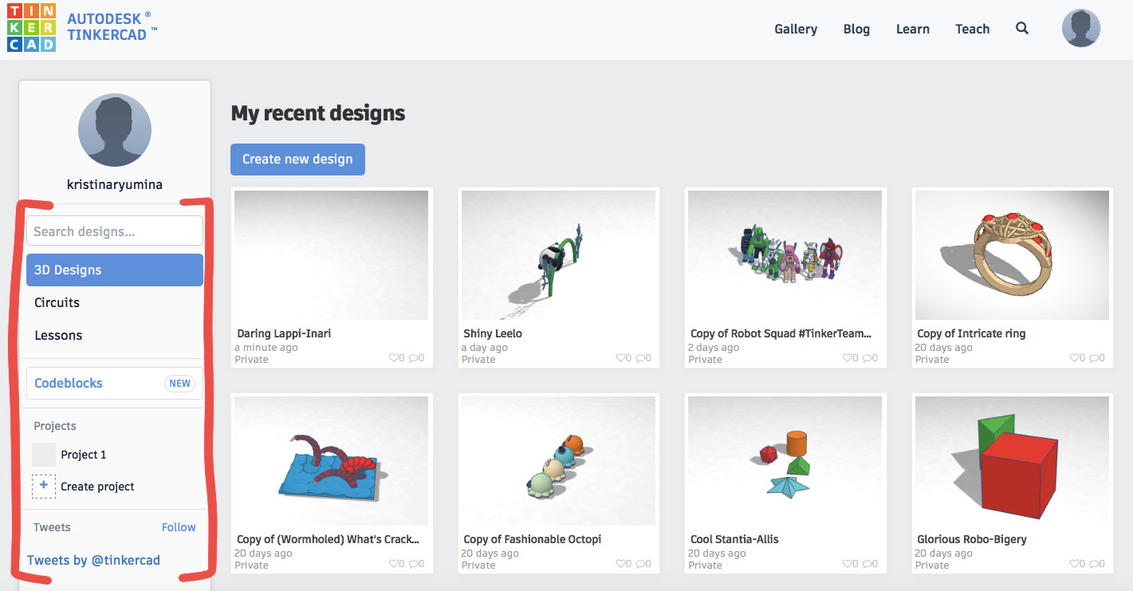Click the username kristinaryumina

click(x=115, y=184)
